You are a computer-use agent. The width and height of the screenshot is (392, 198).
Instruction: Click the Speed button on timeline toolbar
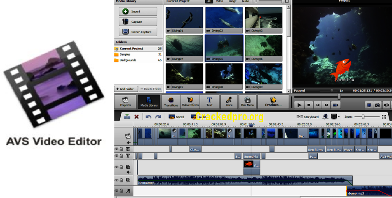click(x=176, y=117)
